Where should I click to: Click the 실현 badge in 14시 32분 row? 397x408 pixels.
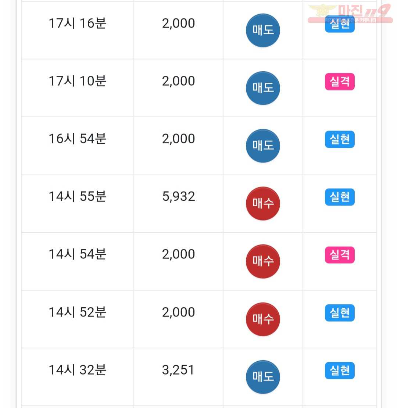pyautogui.click(x=340, y=370)
